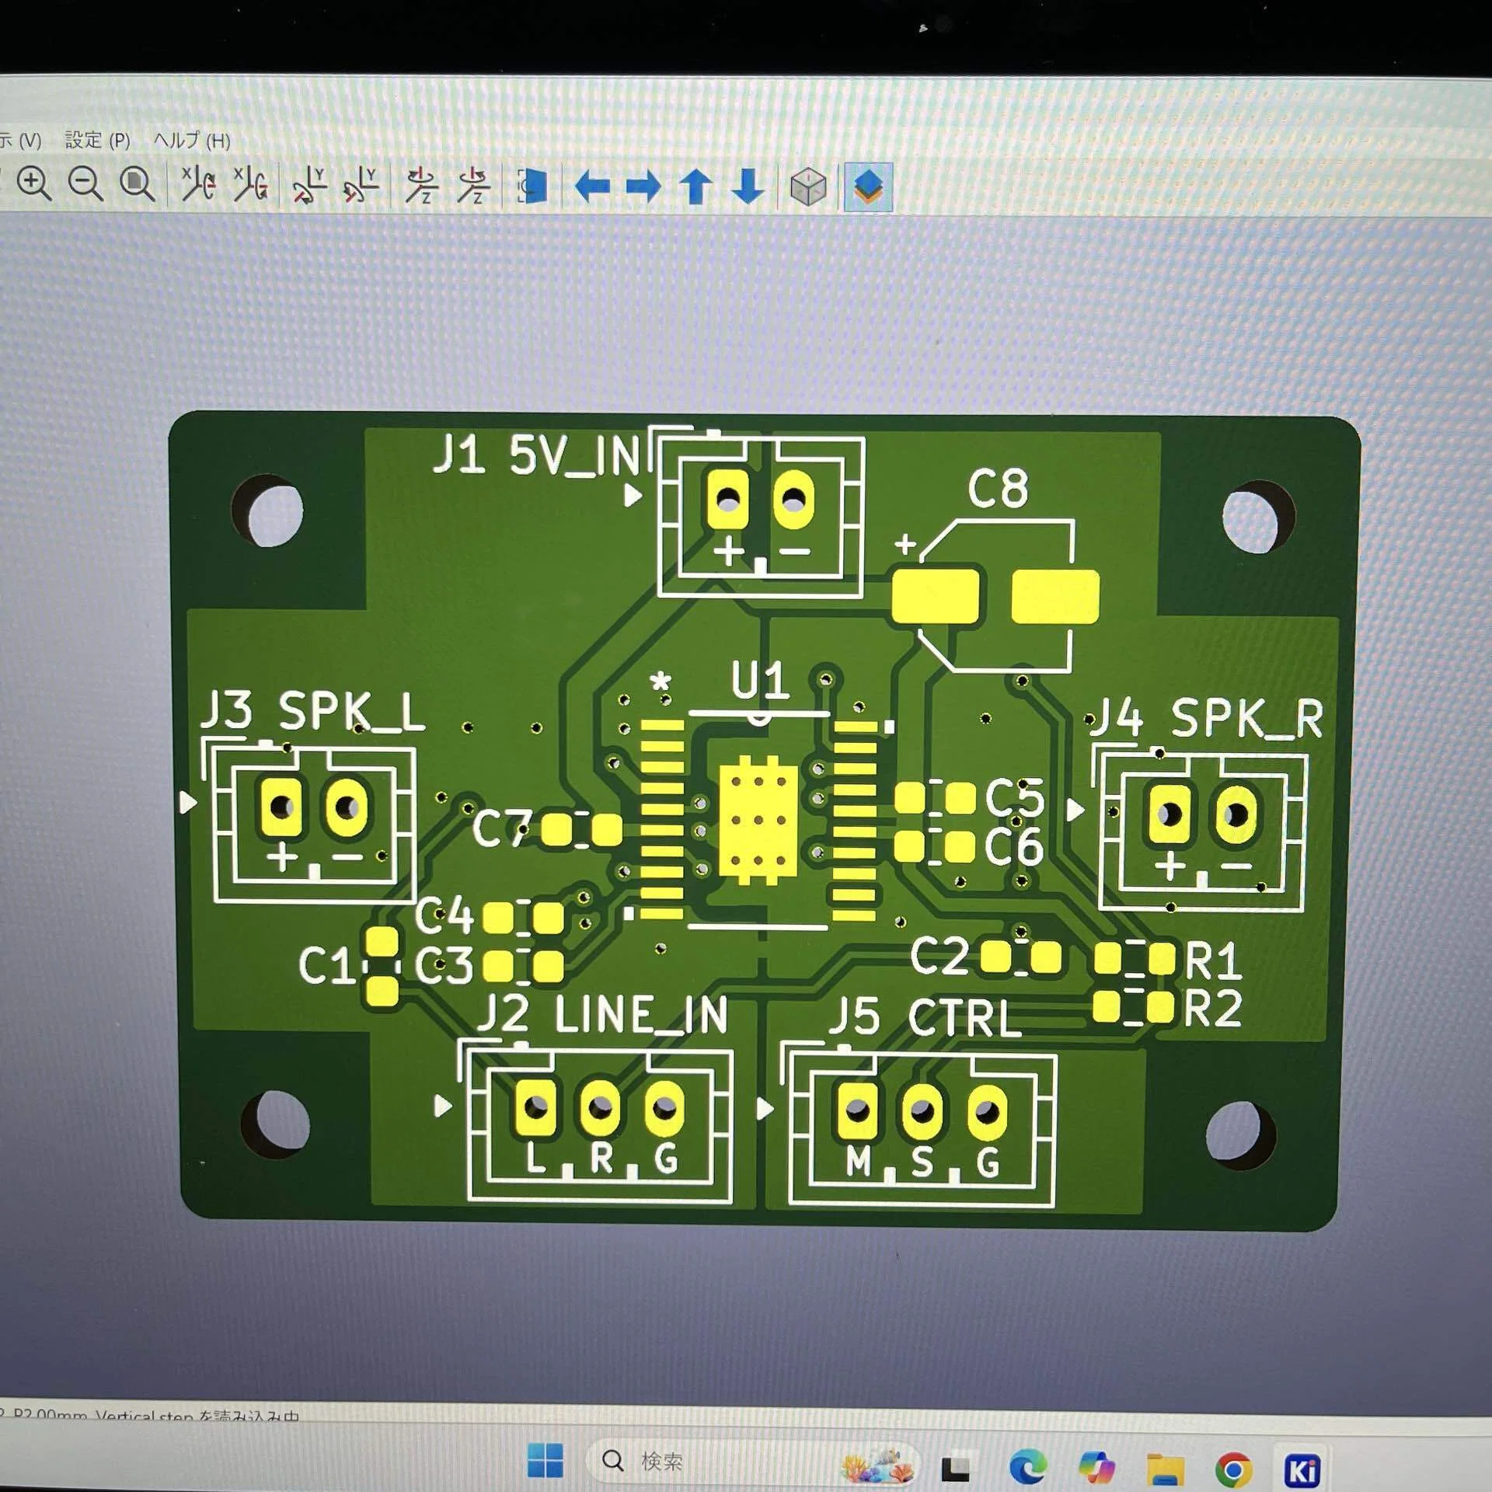Pan the board left with blue arrow
Screen dimensions: 1492x1492
(592, 186)
